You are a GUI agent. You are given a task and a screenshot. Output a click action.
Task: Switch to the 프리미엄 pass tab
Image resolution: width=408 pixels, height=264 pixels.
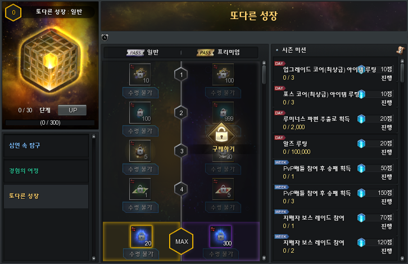click(x=219, y=52)
